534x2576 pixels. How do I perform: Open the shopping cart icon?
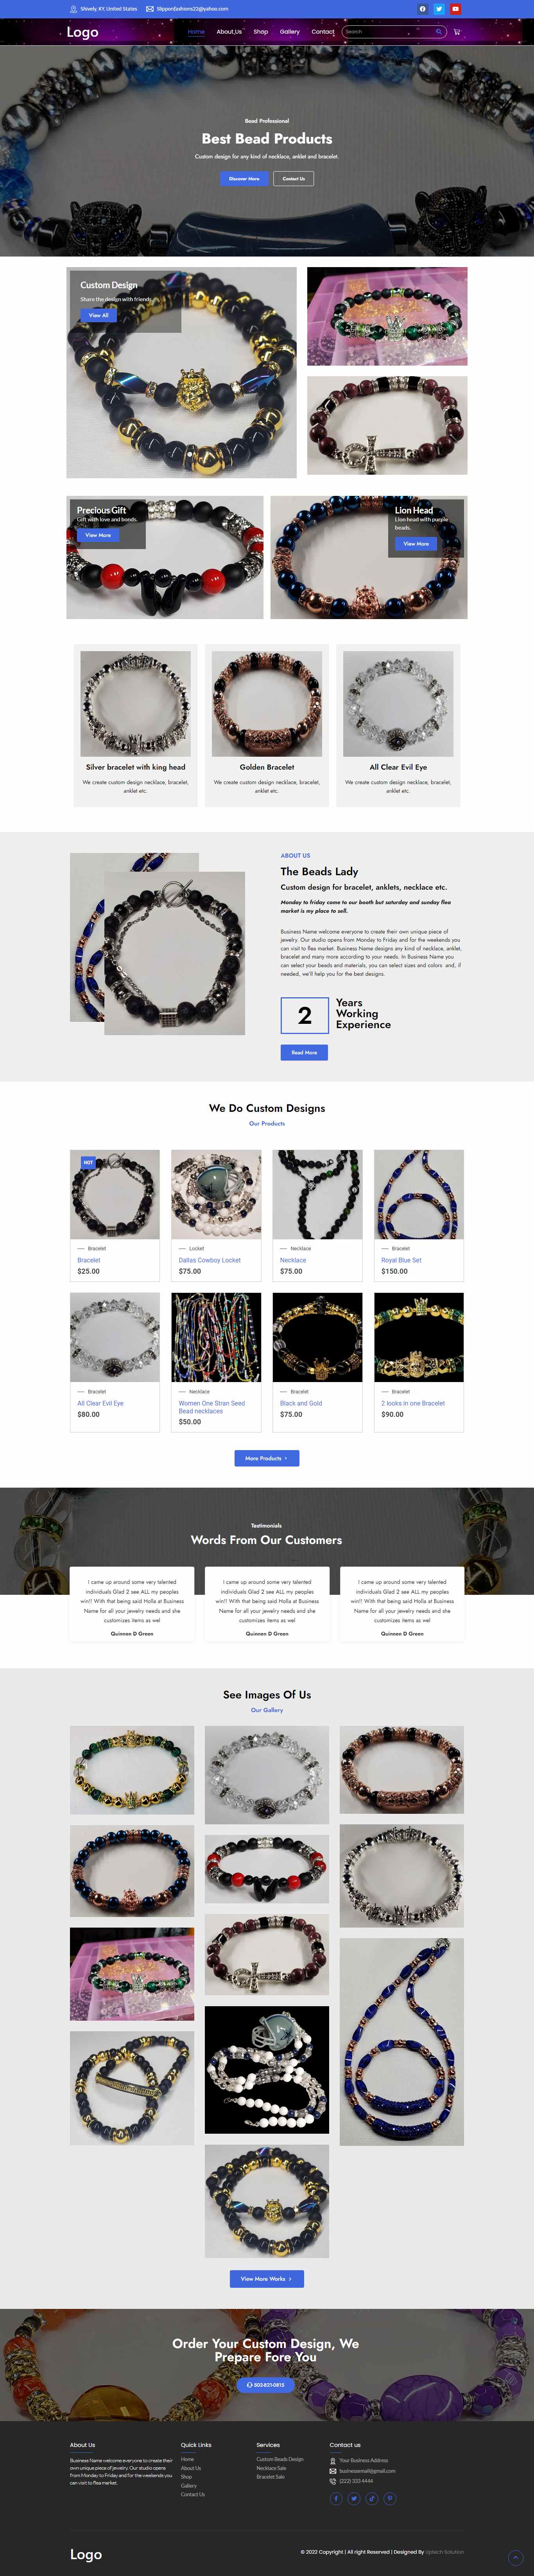pos(457,32)
